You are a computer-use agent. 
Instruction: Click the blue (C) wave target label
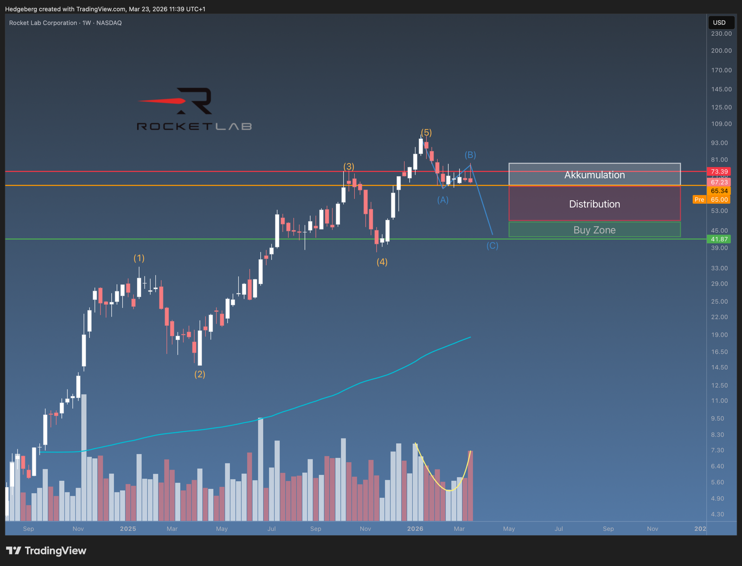pos(492,246)
